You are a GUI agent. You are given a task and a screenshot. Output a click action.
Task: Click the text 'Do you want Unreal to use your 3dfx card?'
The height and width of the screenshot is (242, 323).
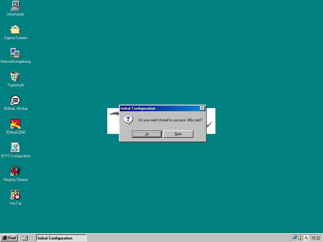click(x=170, y=120)
